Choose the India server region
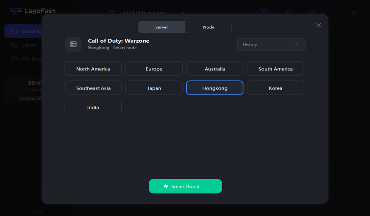The image size is (370, 216). 93,107
